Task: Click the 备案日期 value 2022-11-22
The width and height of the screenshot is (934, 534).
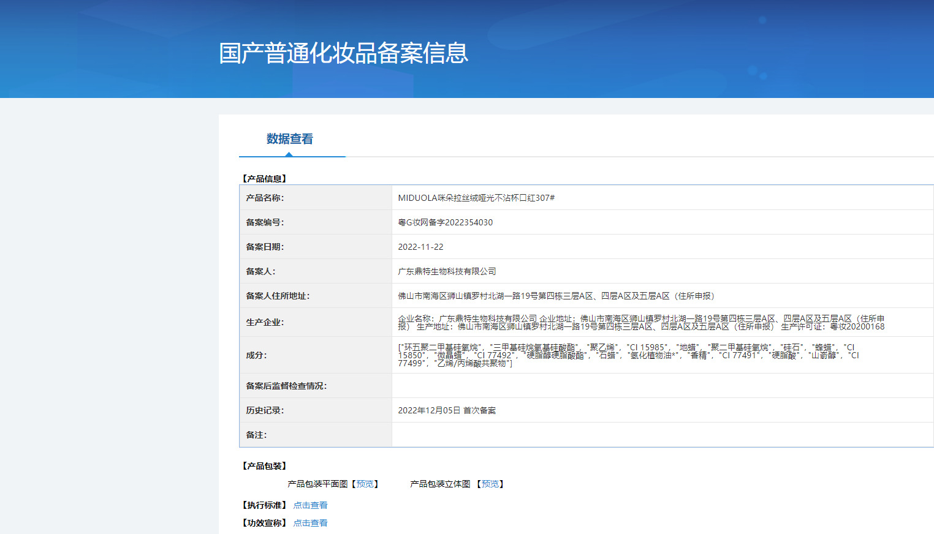Action: click(420, 247)
